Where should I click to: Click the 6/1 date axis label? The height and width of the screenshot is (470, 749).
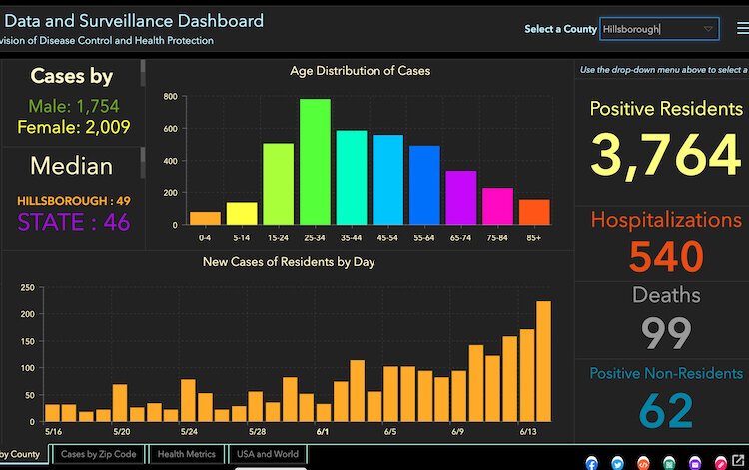click(x=323, y=431)
